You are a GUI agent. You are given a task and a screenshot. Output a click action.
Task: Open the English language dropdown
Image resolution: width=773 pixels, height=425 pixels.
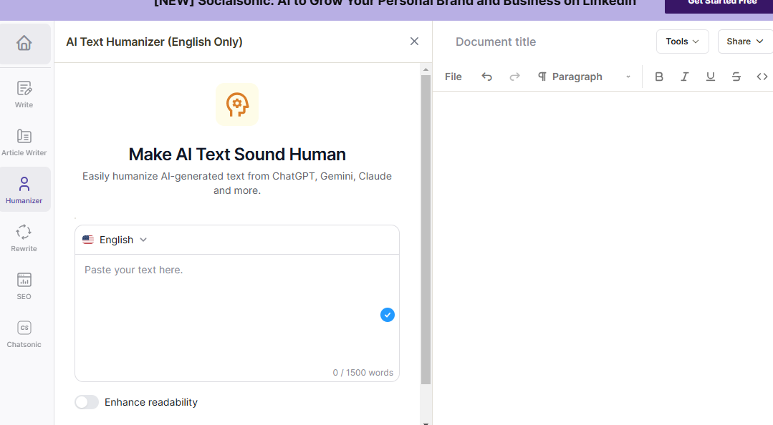pyautogui.click(x=115, y=240)
